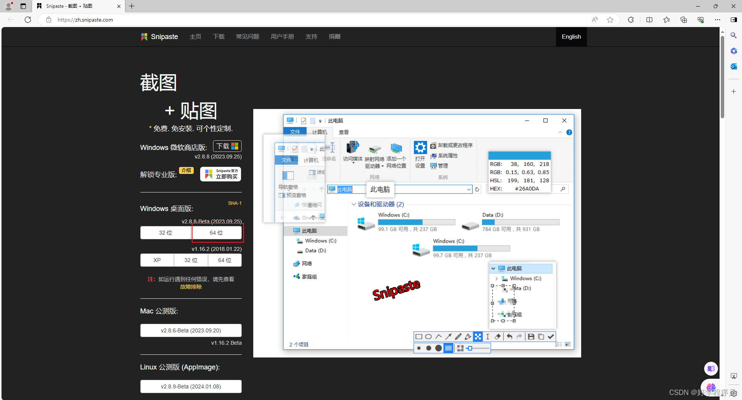The image size is (742, 400).
Task: Toggle the Edge sidebar icon
Action: pos(733,20)
